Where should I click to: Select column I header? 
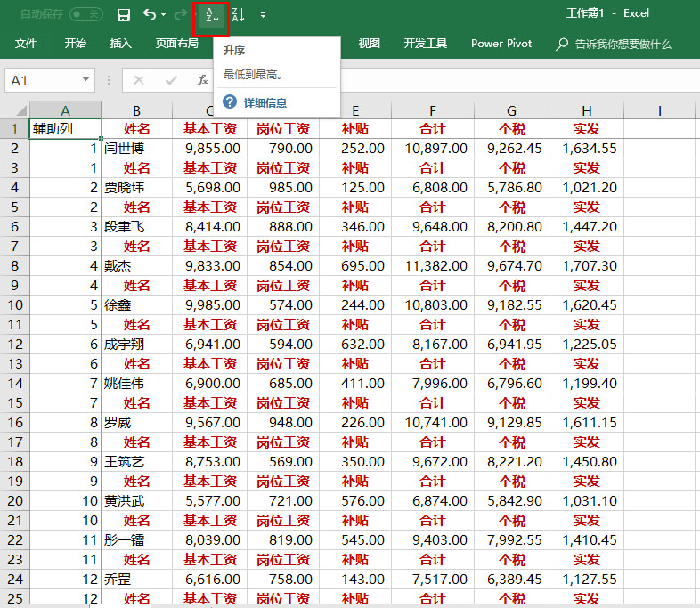[659, 110]
